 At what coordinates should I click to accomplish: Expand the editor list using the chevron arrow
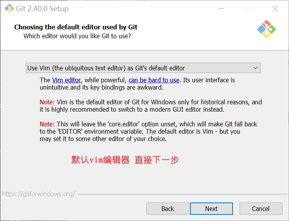[x=255, y=68]
